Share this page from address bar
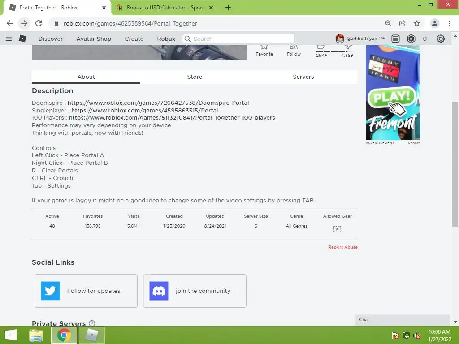This screenshot has height=344, width=459. coord(403,23)
